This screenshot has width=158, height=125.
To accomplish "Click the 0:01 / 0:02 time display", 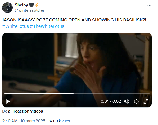I will click(x=111, y=101).
